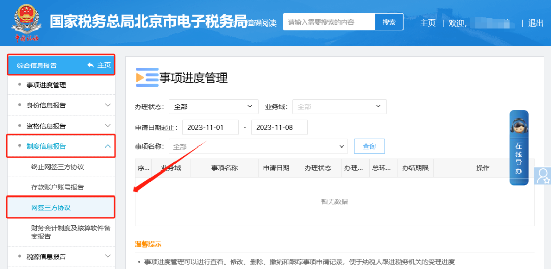551x269 pixels.
Task: Open the 事项名称 dropdown
Action: click(x=258, y=146)
